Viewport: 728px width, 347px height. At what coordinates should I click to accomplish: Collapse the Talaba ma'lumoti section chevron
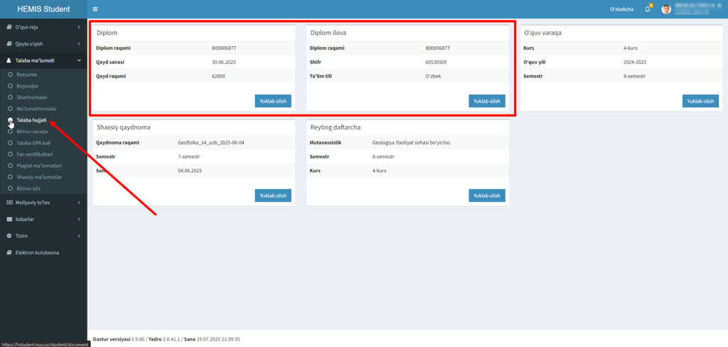point(78,60)
